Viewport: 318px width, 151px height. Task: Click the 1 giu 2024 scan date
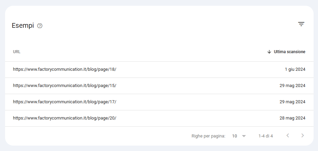pos(295,69)
